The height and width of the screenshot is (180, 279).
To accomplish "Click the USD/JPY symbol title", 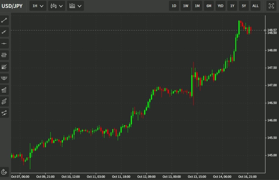I will tap(12, 6).
